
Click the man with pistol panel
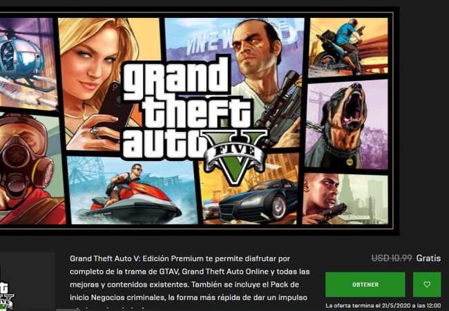[x=345, y=198]
